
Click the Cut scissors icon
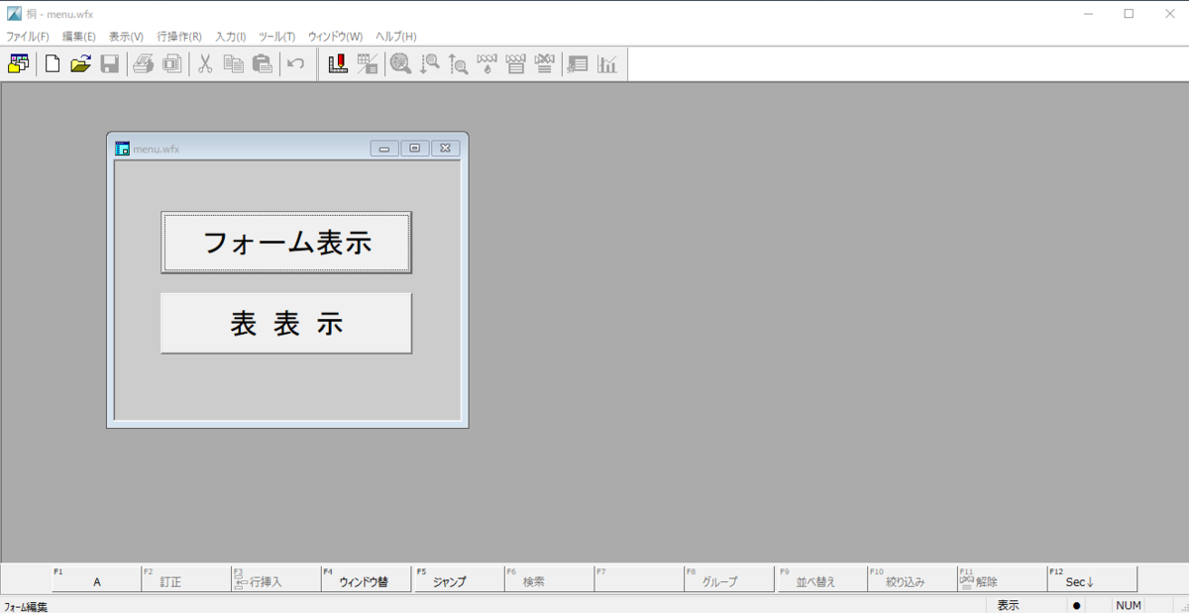tap(205, 64)
